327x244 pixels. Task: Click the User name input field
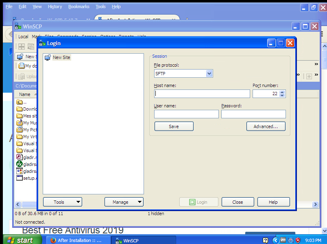(186, 114)
